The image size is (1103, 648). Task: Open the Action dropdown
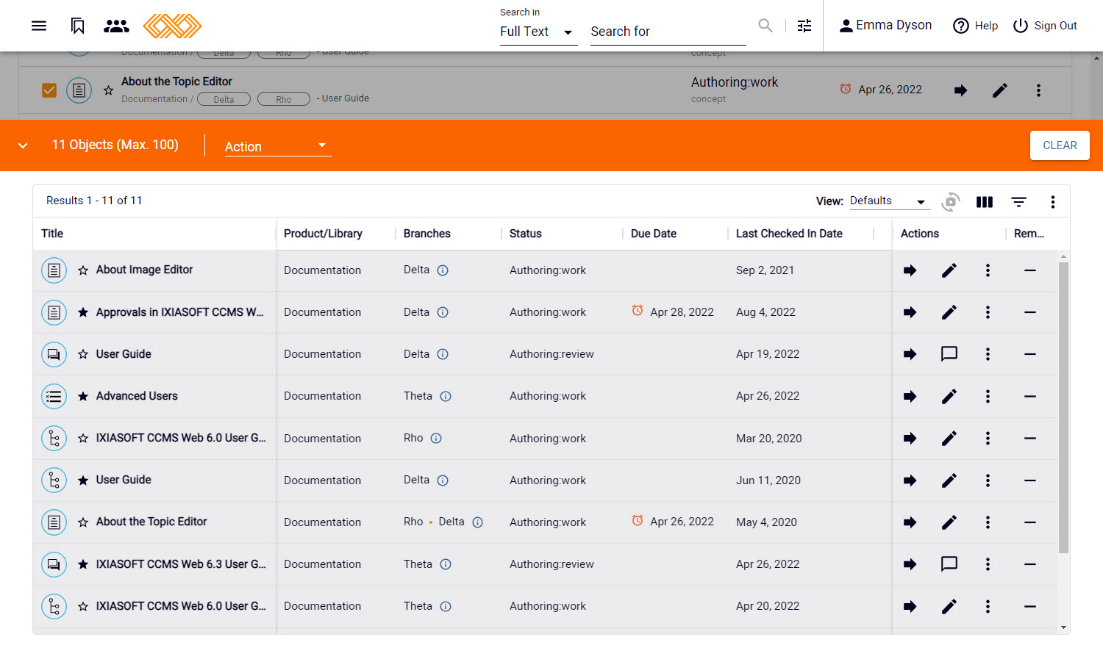[x=277, y=146]
